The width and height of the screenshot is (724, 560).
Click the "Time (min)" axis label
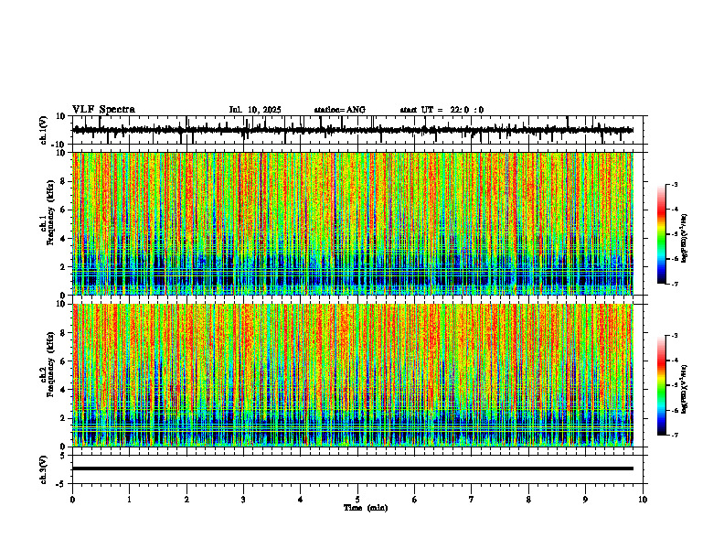(366, 508)
